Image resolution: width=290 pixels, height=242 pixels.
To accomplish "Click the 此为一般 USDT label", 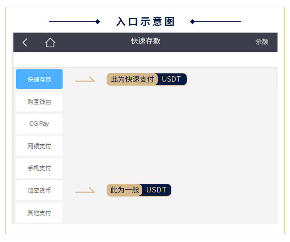I will [139, 190].
